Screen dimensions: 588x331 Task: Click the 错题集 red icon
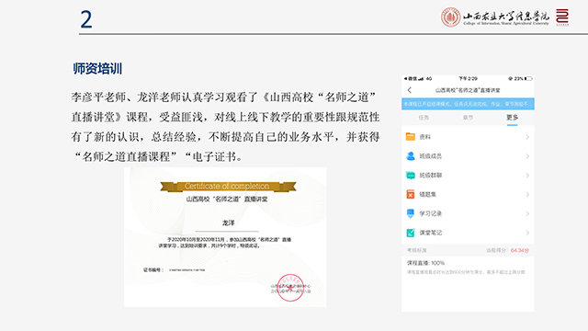coord(411,194)
